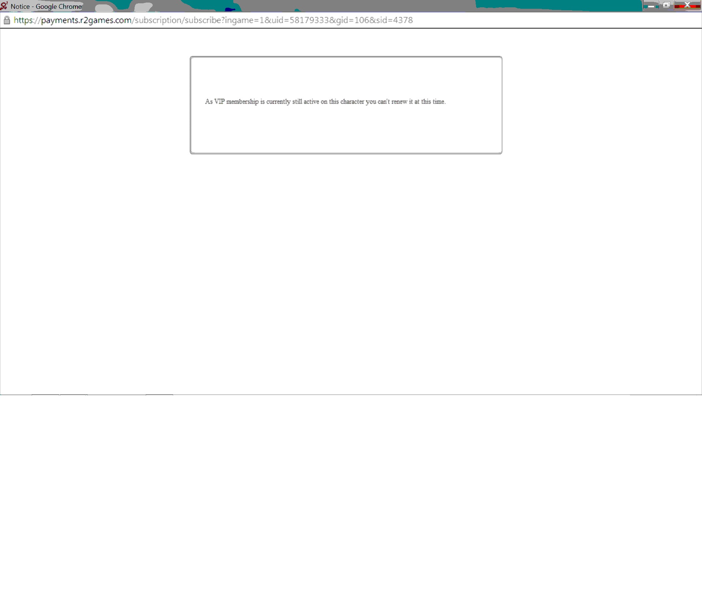
Task: Click the 'ingame=1' URL parameter
Action: point(244,20)
